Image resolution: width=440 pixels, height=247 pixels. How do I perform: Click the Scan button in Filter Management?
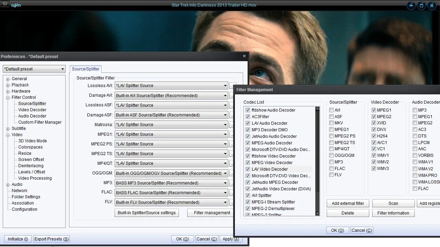393,203
